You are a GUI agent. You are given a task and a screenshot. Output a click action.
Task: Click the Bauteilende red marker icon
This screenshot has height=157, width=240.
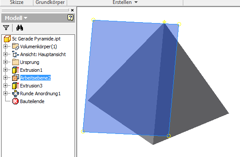pyautogui.click(x=15, y=101)
